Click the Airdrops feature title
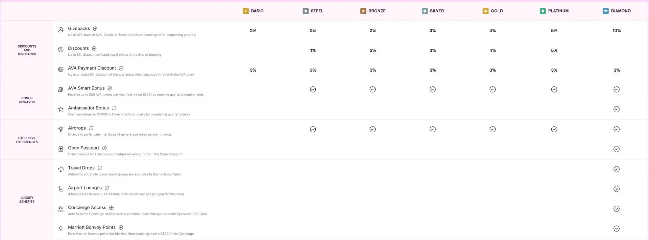The width and height of the screenshot is (649, 240). click(x=77, y=128)
